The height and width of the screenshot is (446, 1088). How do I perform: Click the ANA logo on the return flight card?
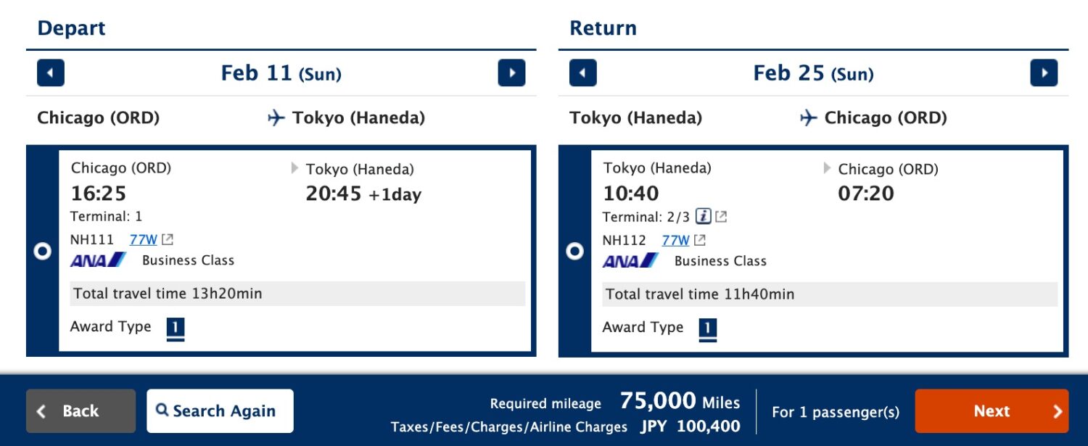pyautogui.click(x=629, y=260)
